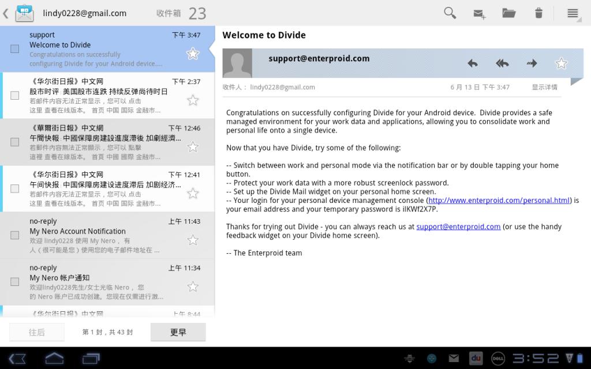Tap the back chevron beside the mail icon
Viewport: 591px width, 369px height.
tap(6, 14)
